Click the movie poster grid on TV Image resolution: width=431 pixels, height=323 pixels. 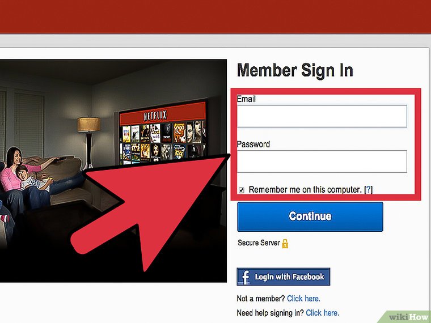pyautogui.click(x=163, y=142)
